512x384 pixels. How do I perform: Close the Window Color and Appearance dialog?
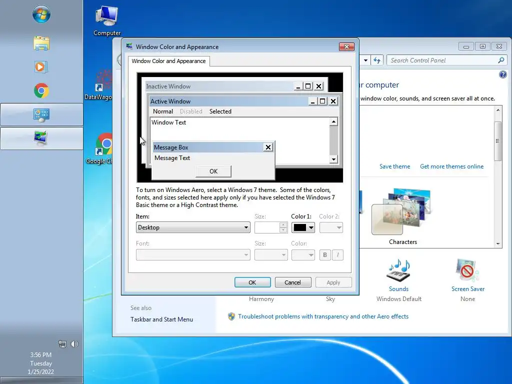[x=346, y=46]
